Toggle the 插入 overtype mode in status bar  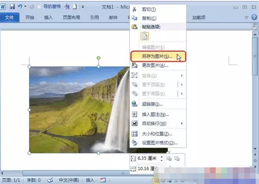90,180
